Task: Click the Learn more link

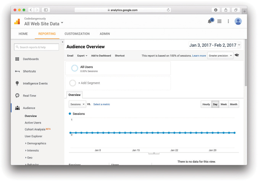Action: click(199, 56)
